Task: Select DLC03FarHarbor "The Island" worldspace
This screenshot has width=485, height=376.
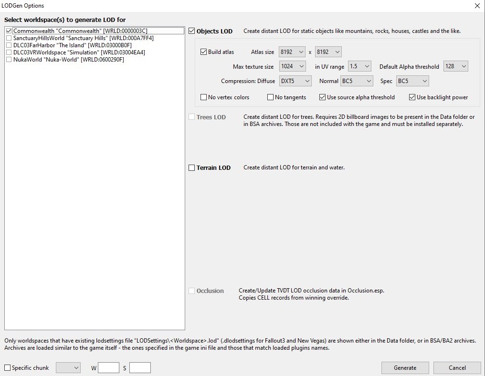Action: (9, 45)
